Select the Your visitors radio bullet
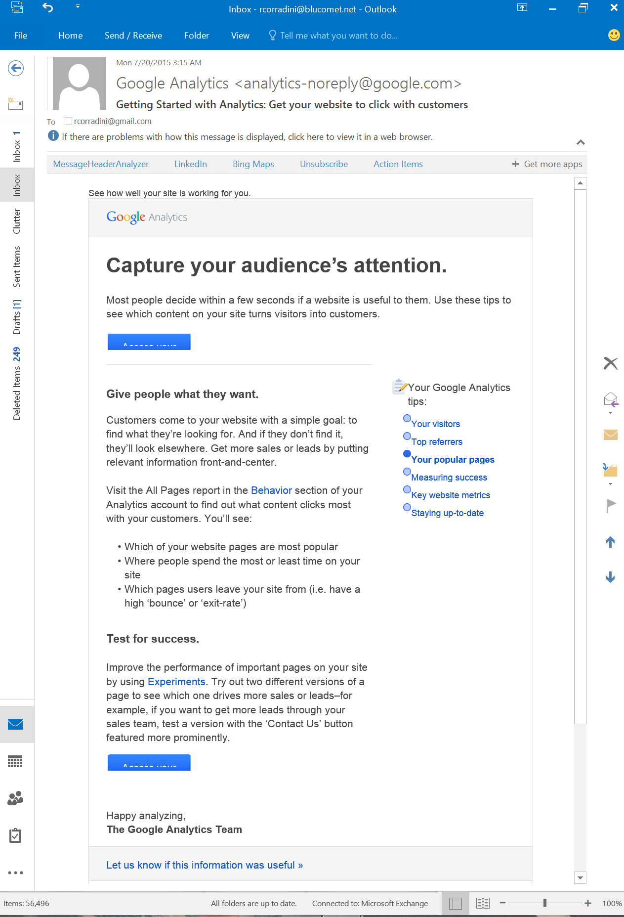The height and width of the screenshot is (917, 624). pyautogui.click(x=407, y=418)
